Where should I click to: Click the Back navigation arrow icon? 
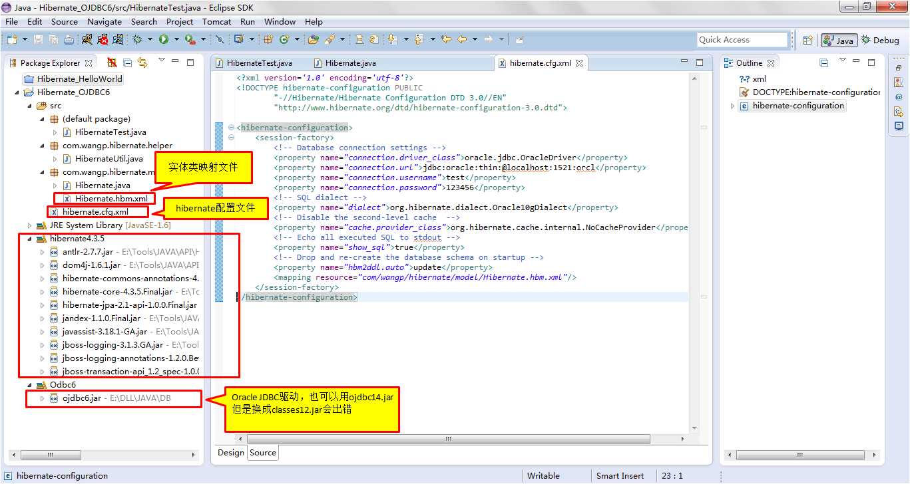coord(461,40)
